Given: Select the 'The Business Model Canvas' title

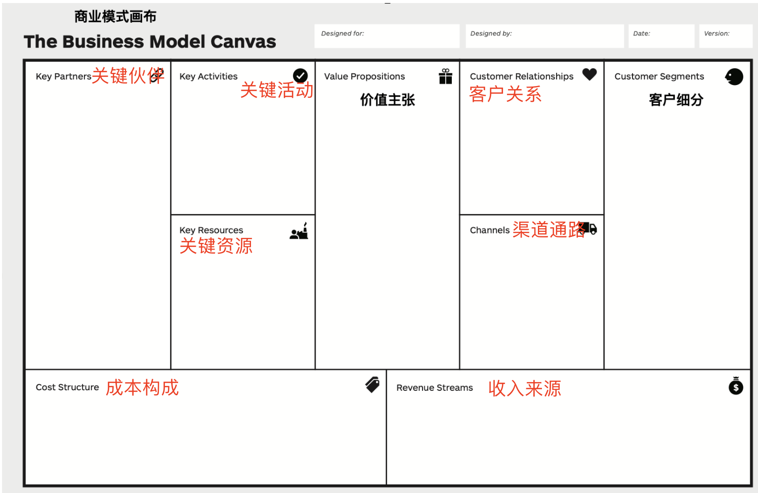Looking at the screenshot, I should click(x=150, y=42).
